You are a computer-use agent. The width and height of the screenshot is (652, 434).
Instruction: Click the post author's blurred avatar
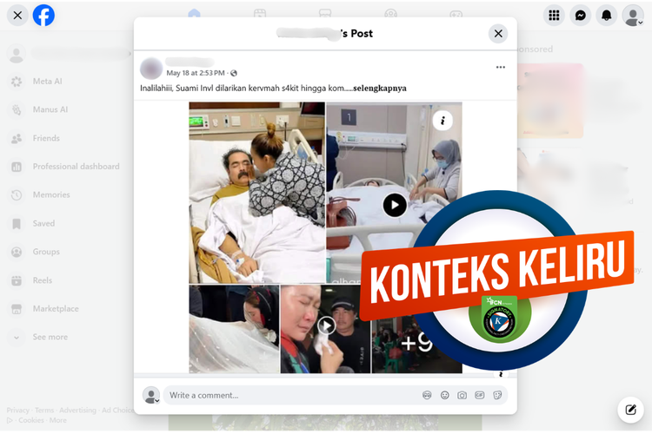(x=151, y=69)
